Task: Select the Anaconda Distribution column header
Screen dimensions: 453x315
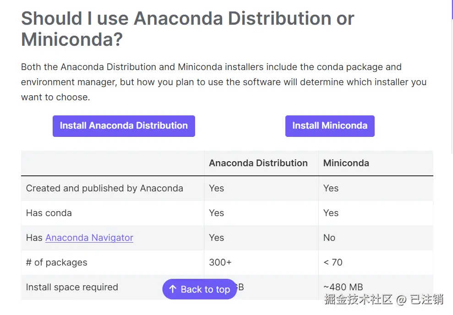Action: (x=258, y=163)
